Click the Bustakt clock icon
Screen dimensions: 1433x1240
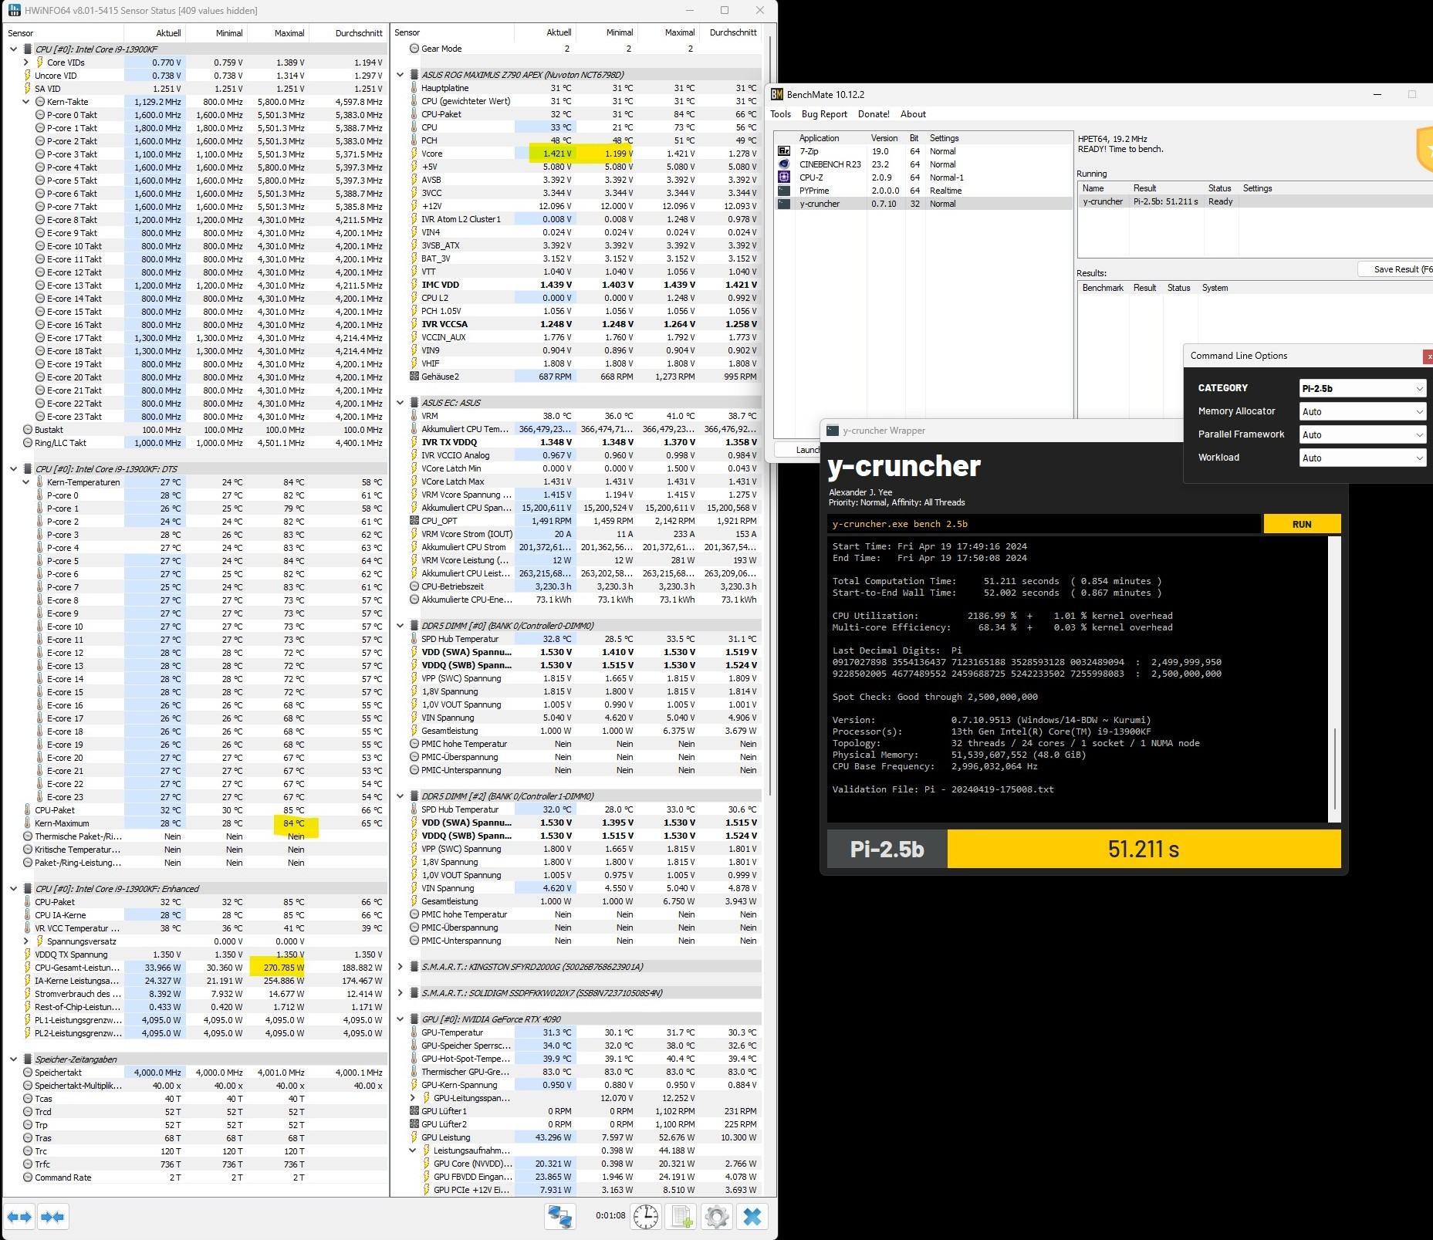click(28, 430)
